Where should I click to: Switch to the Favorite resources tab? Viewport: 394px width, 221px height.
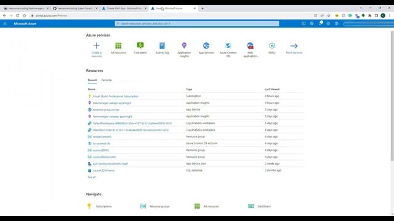pos(107,80)
